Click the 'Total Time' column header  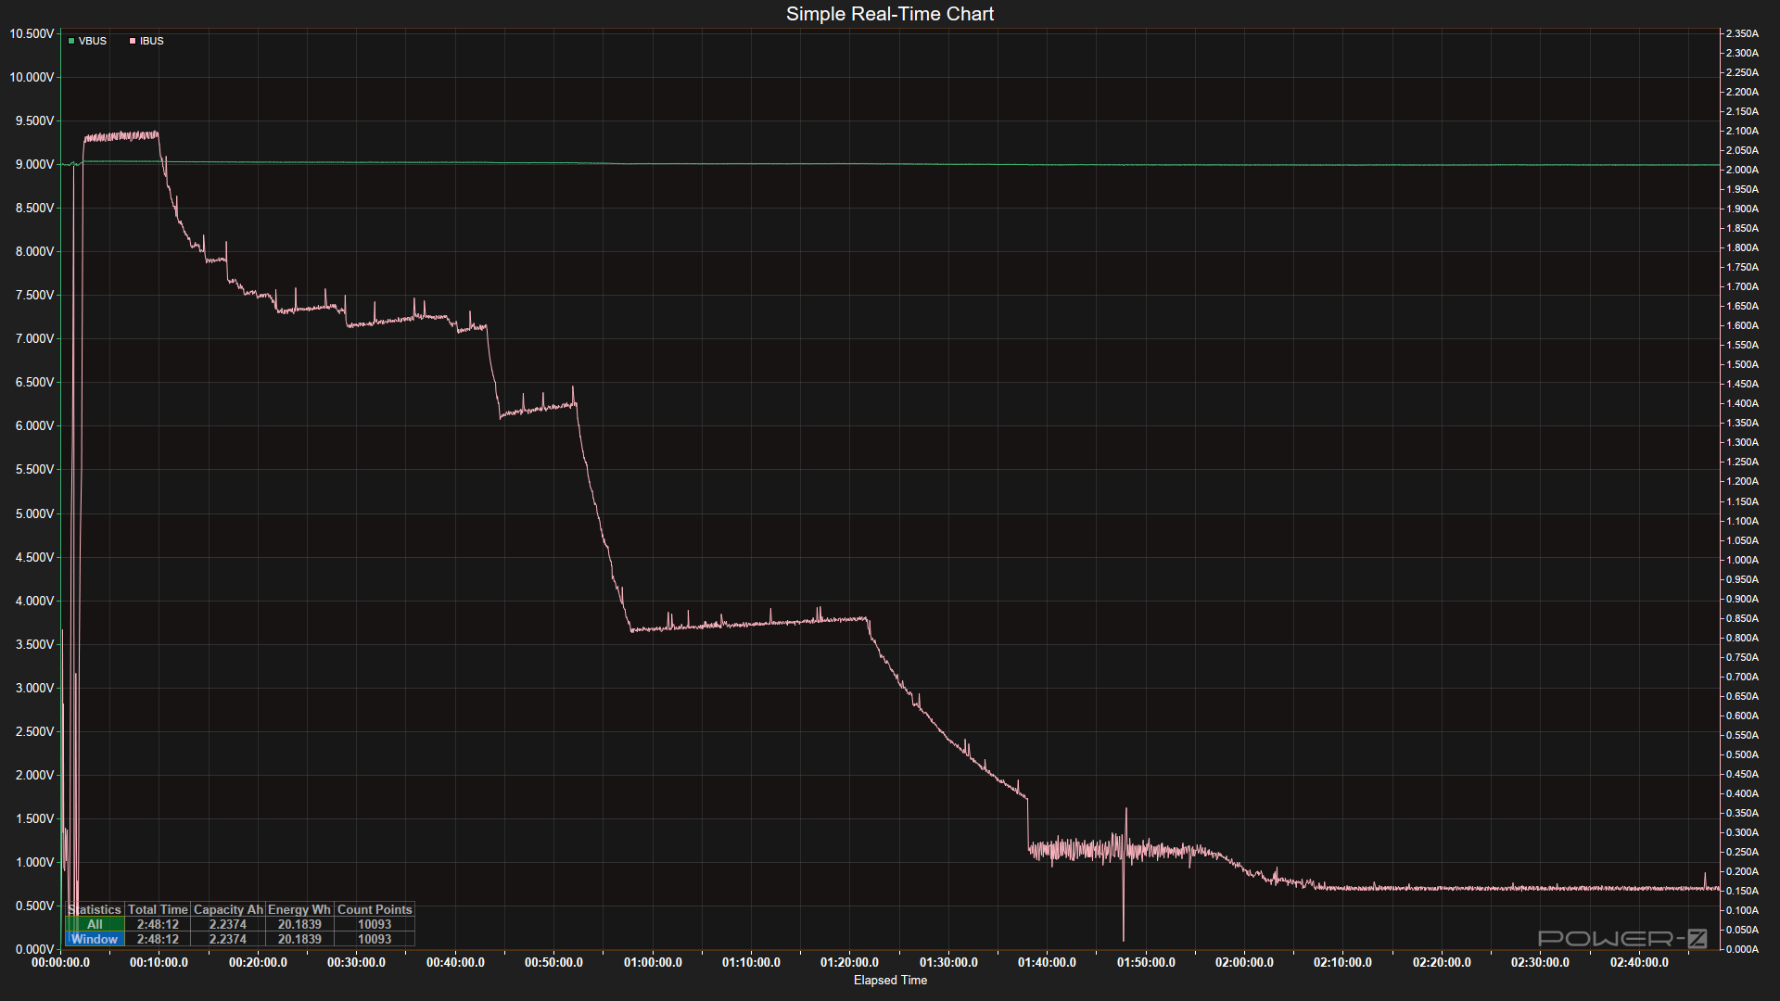(x=158, y=909)
